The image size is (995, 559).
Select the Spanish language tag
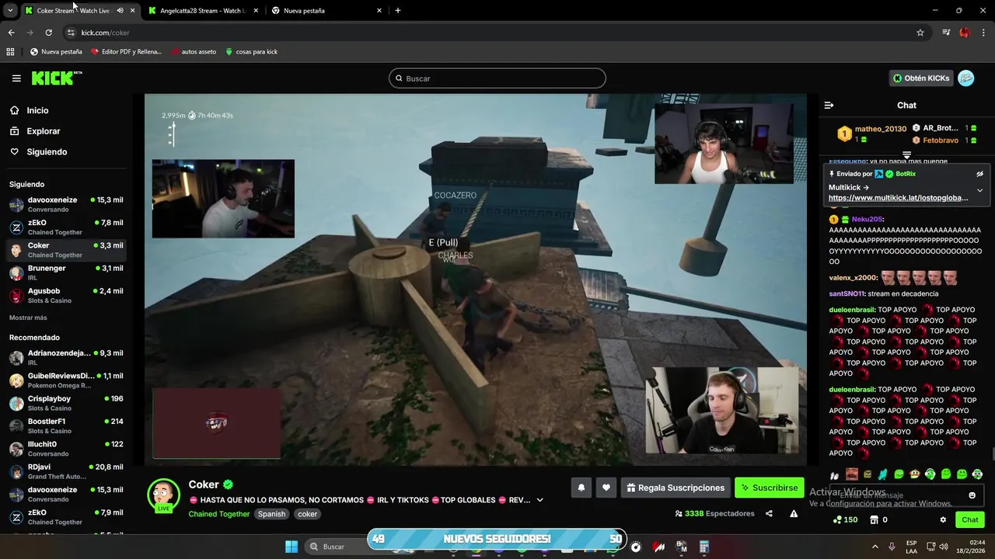point(272,514)
